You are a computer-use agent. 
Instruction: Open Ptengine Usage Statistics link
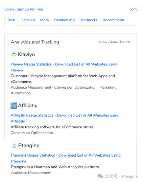click(33, 155)
